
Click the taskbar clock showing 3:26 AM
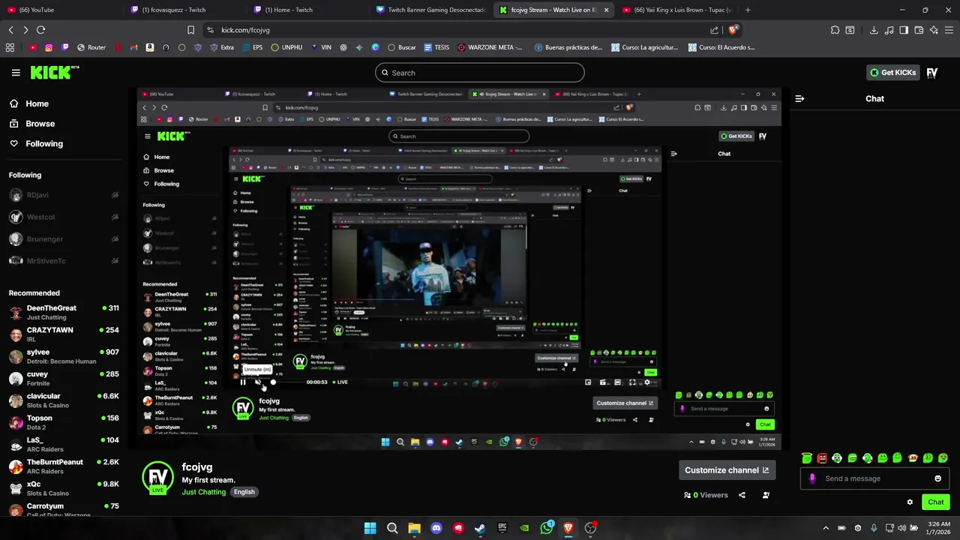(939, 528)
